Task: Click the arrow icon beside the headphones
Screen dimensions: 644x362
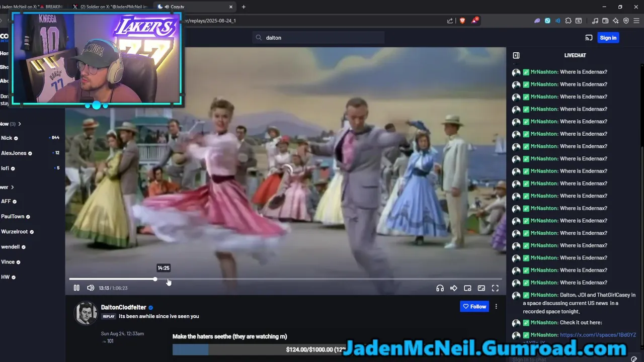Action: 454,288
